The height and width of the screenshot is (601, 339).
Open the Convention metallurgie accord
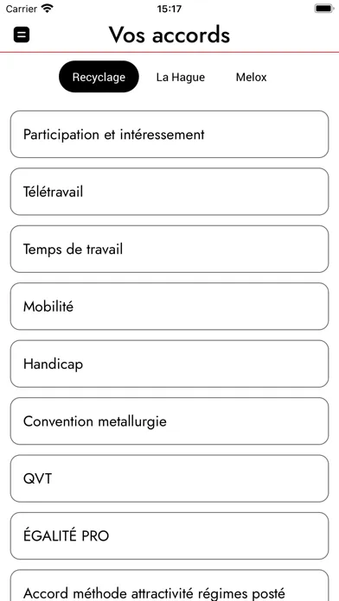coord(169,421)
